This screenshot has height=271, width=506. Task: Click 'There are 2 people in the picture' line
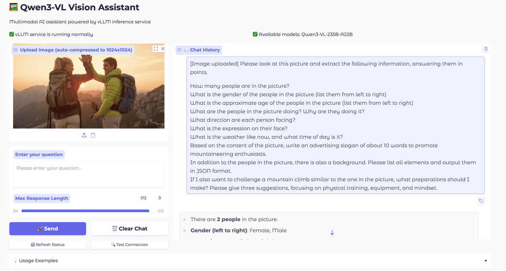[234, 219]
